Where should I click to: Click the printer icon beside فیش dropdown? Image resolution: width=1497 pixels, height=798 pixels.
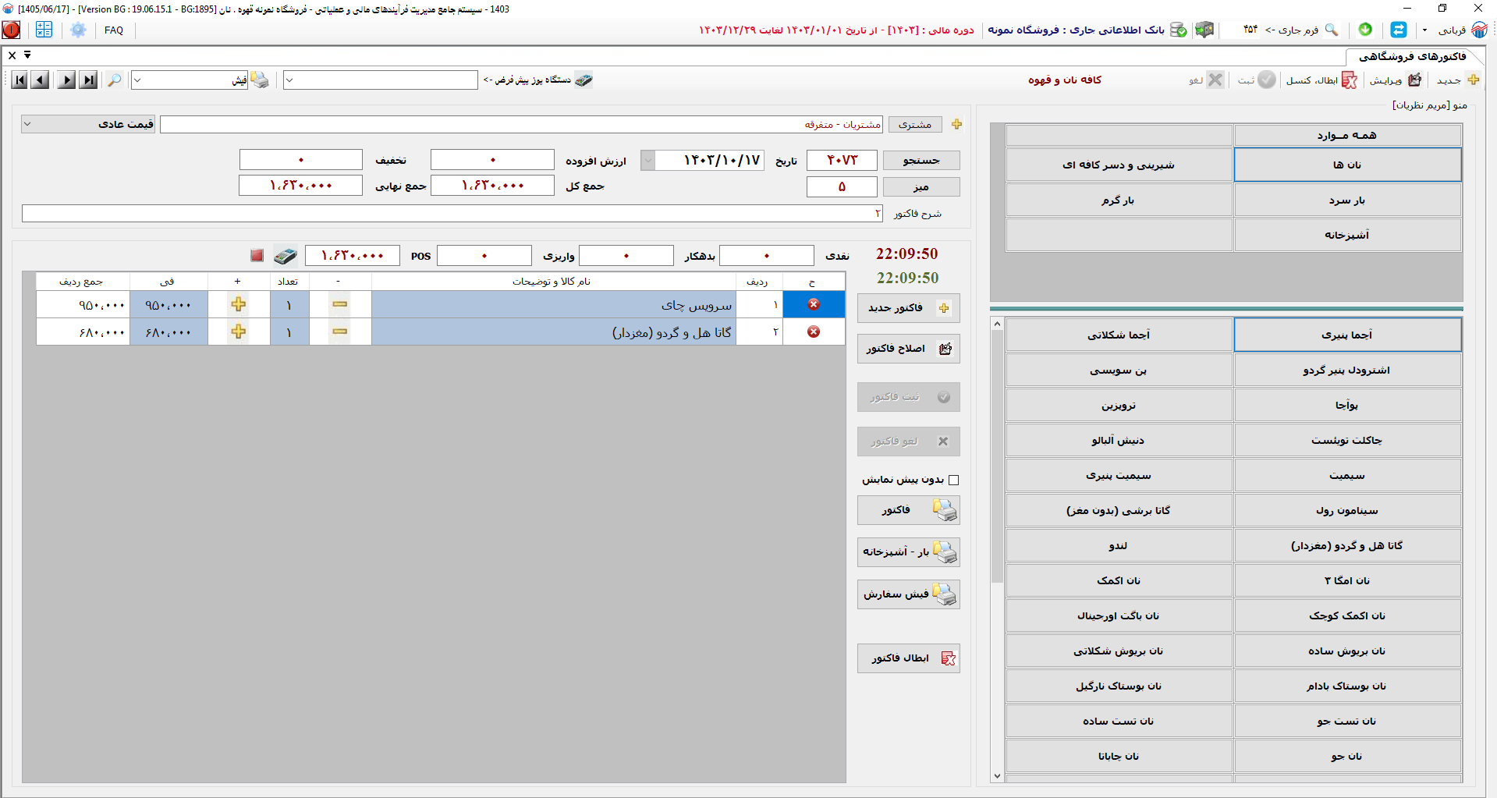click(260, 80)
